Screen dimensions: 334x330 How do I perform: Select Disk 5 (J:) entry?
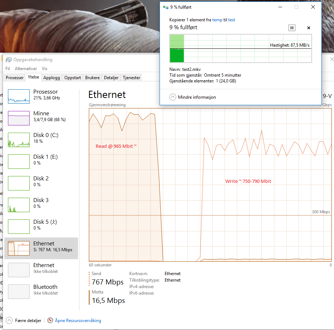point(41,227)
